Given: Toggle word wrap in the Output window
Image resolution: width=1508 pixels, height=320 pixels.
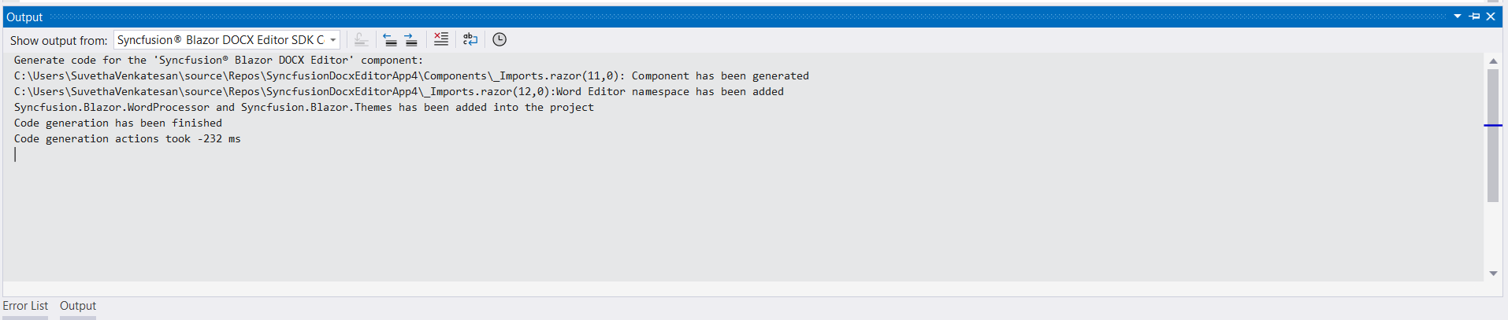Looking at the screenshot, I should click(x=470, y=39).
